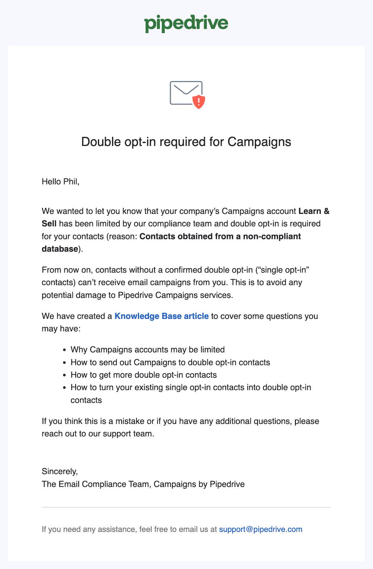Click the horizontal divider above the footer
The height and width of the screenshot is (569, 373).
(x=186, y=507)
